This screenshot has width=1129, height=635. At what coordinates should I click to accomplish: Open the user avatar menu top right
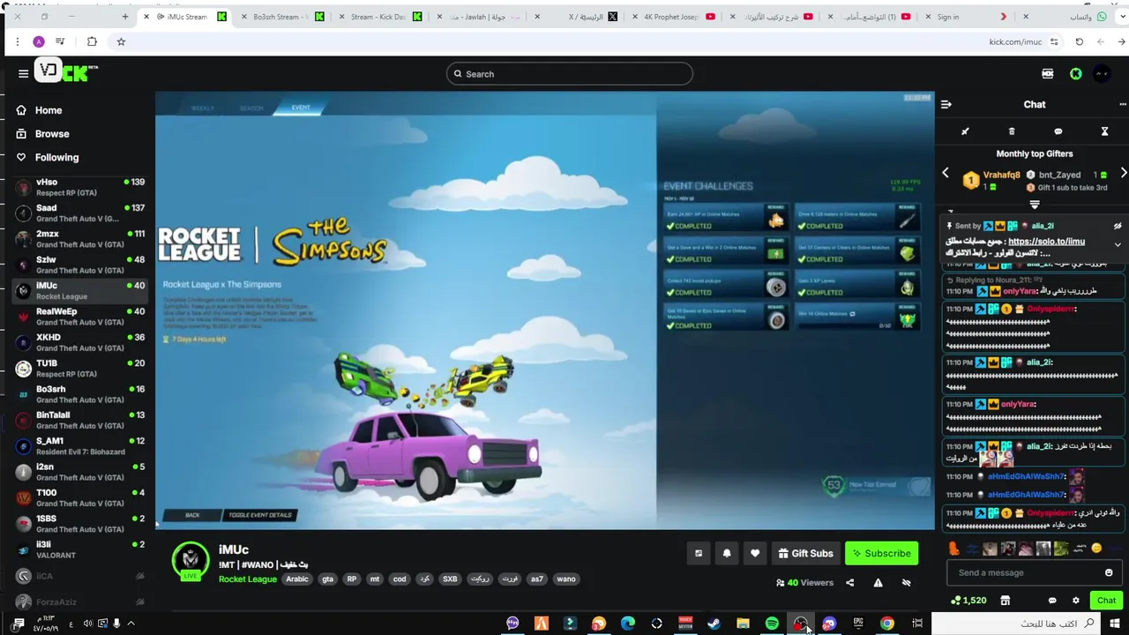pos(1102,74)
